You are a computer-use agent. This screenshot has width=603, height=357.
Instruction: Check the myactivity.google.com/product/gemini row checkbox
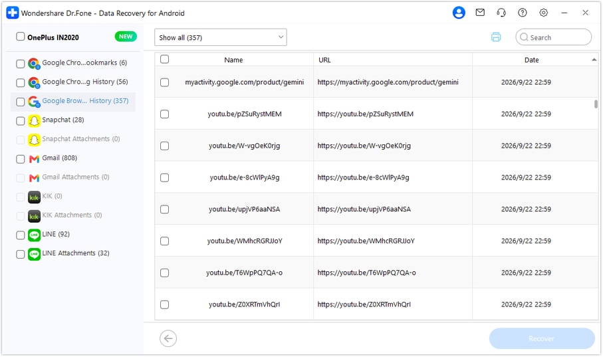coord(165,82)
